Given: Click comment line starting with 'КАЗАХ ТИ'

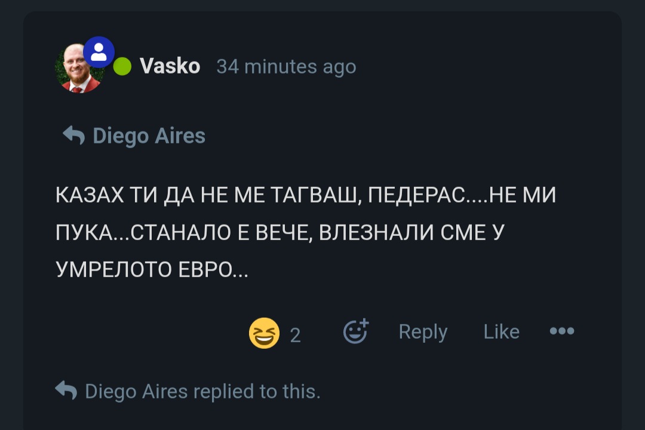Looking at the screenshot, I should (x=305, y=195).
